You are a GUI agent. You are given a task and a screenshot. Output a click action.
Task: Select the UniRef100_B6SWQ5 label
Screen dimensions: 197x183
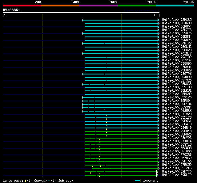[177, 148]
